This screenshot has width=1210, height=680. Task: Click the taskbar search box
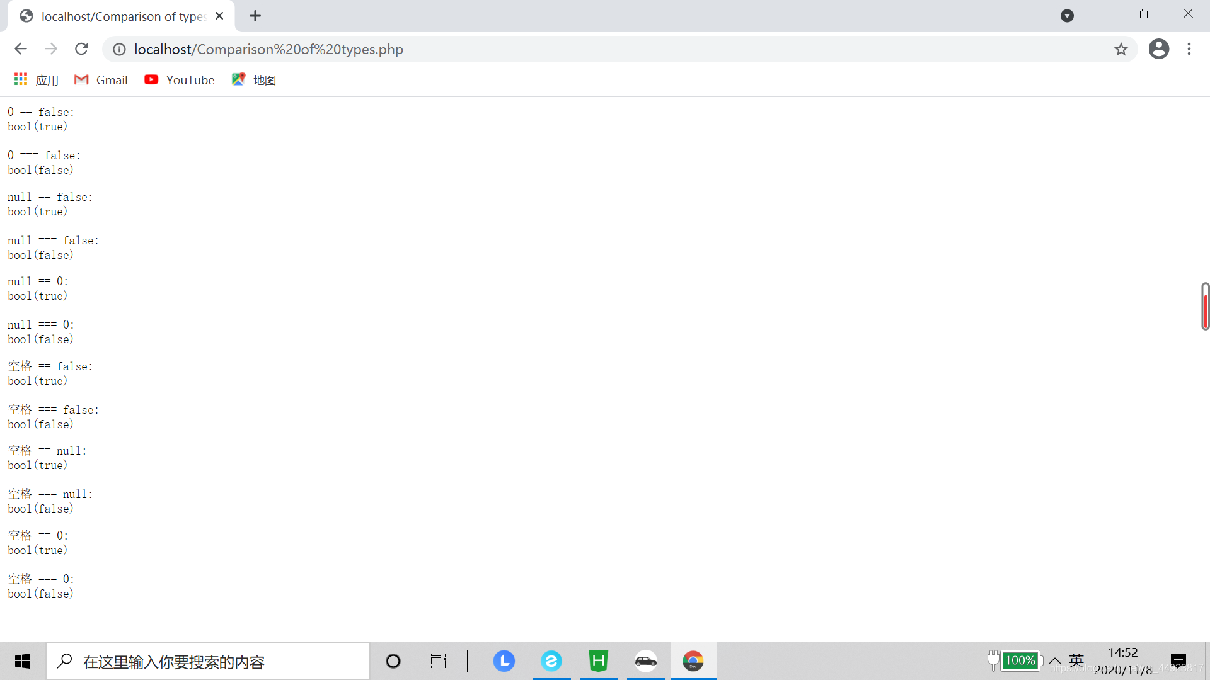[x=208, y=661]
